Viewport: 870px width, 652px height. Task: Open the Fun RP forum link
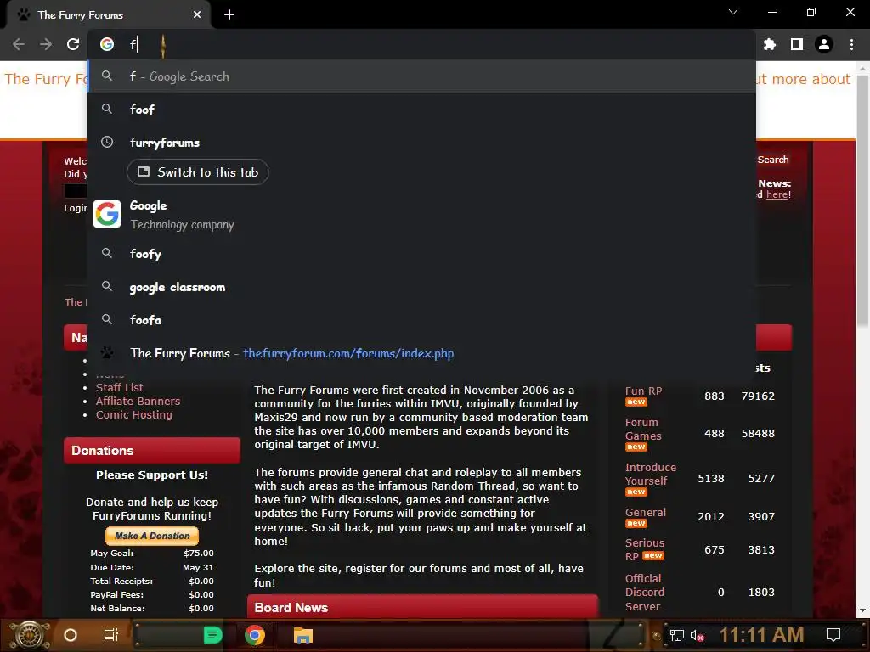point(644,391)
